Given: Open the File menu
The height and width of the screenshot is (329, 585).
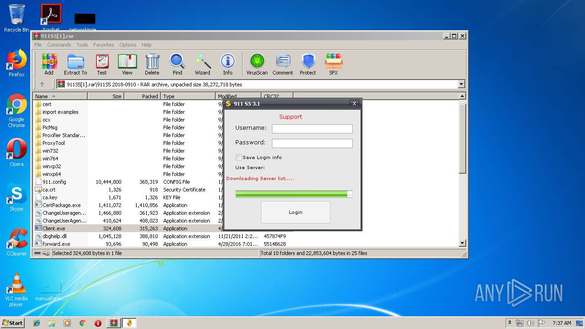Looking at the screenshot, I should click(38, 45).
